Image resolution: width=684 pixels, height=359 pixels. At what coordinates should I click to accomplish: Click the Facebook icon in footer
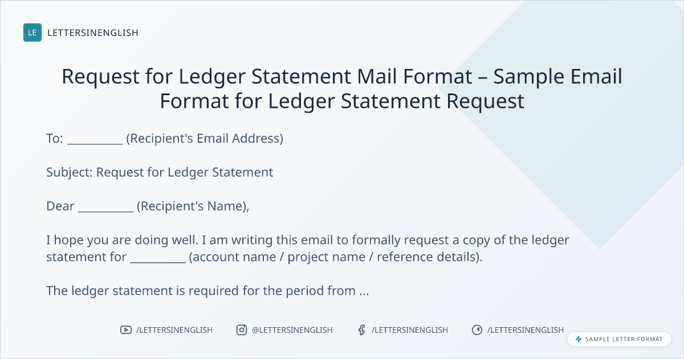[361, 330]
